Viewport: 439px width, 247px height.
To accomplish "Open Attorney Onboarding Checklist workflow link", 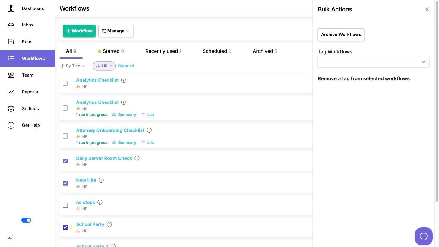I will pyautogui.click(x=110, y=130).
